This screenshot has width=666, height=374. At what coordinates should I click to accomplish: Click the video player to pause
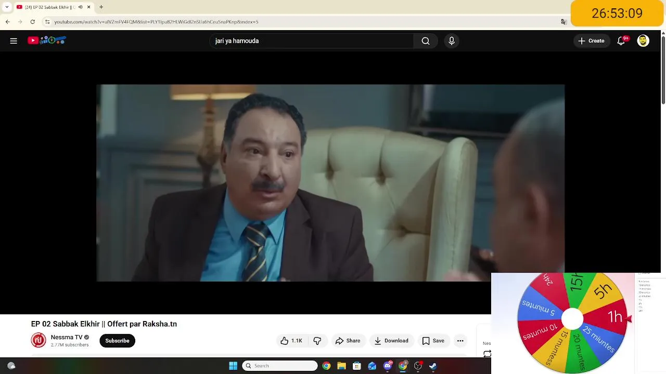(x=330, y=183)
